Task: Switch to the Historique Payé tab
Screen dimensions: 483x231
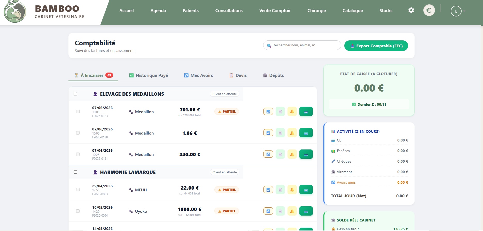Action: pyautogui.click(x=149, y=75)
